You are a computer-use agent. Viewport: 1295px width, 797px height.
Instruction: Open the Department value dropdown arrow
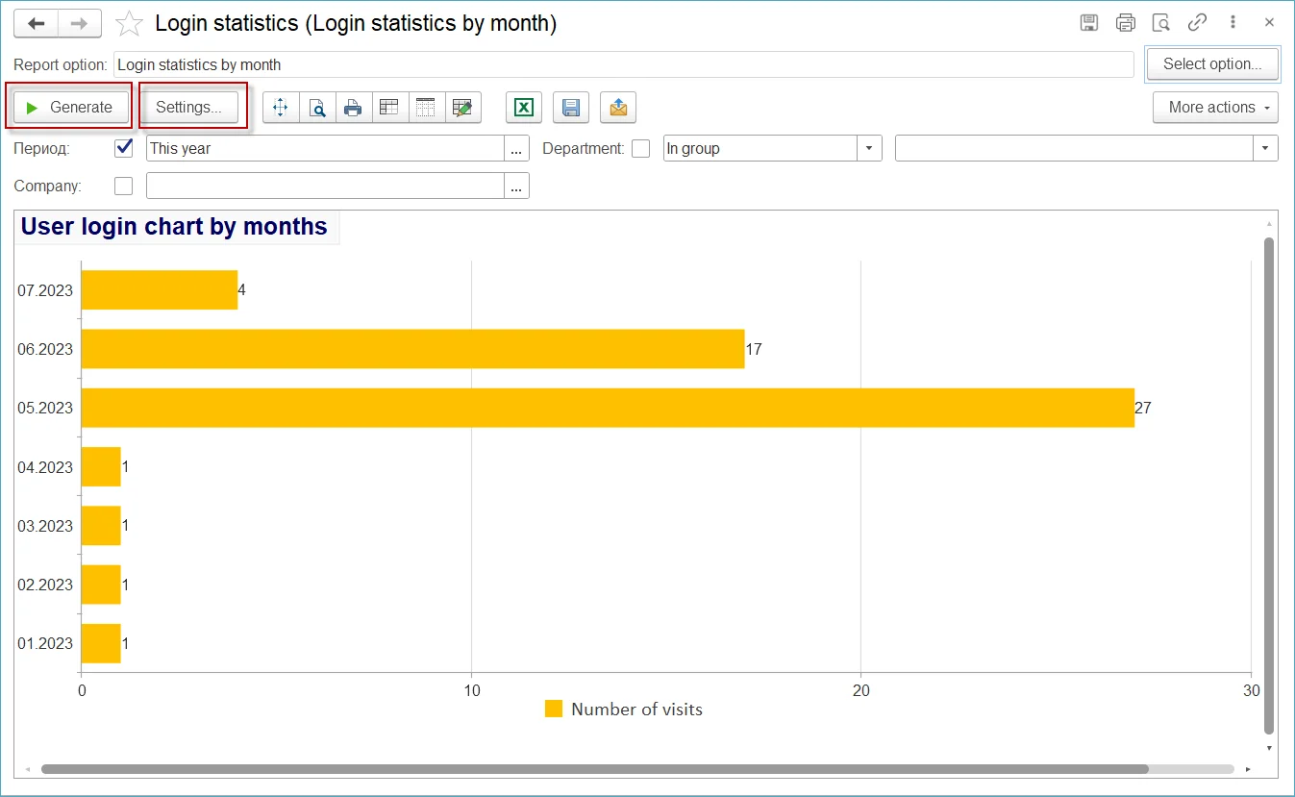1265,149
